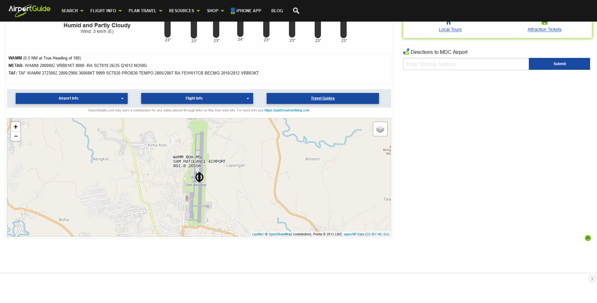Click the Wind: 3 km/h (E) text
This screenshot has height=303, width=597.
[x=97, y=31]
